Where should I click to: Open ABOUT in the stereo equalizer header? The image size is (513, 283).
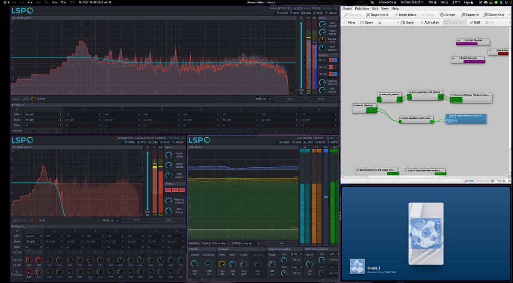pyautogui.click(x=331, y=13)
